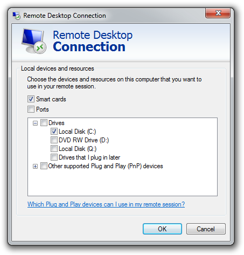
Task: Check the Drives parent checkbox
Action: pyautogui.click(x=44, y=123)
